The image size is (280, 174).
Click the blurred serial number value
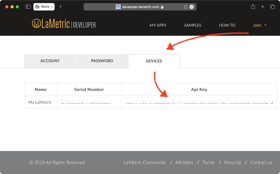[86, 102]
